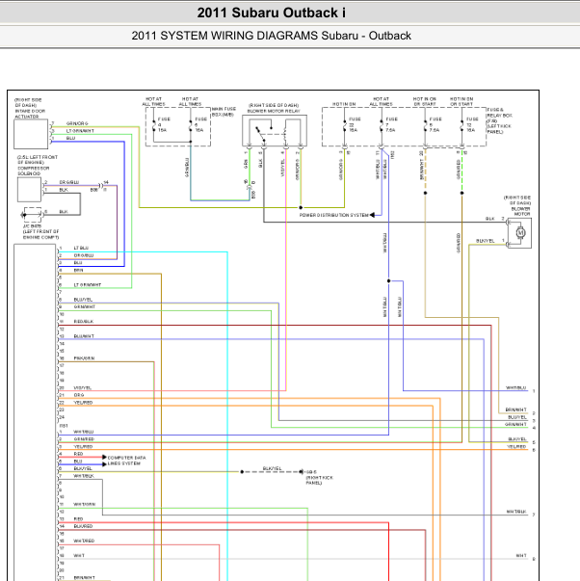This screenshot has width=580, height=581.
Task: Click the BLU/YEL label at connector pin 8
Action: (x=83, y=300)
